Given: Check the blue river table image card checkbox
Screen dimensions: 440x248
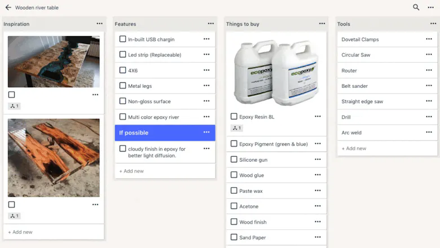Looking at the screenshot, I should (x=11, y=95).
